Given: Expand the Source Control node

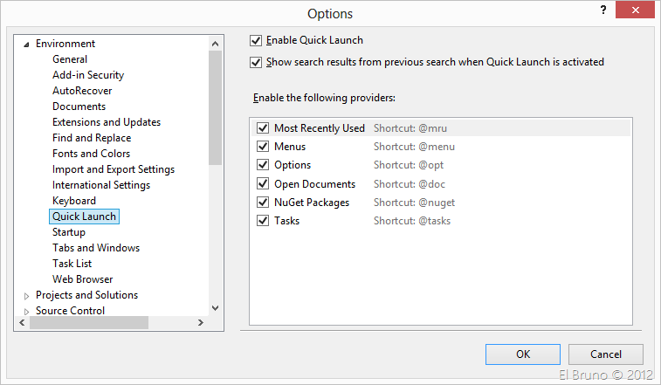Looking at the screenshot, I should 26,312.
